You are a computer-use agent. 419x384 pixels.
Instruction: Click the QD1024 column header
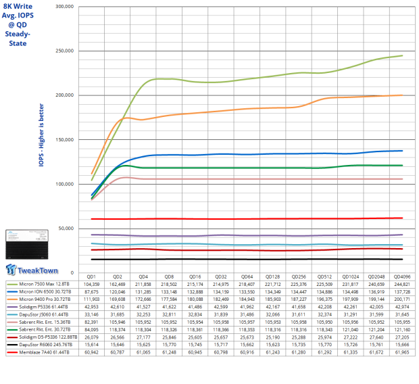tap(350, 277)
